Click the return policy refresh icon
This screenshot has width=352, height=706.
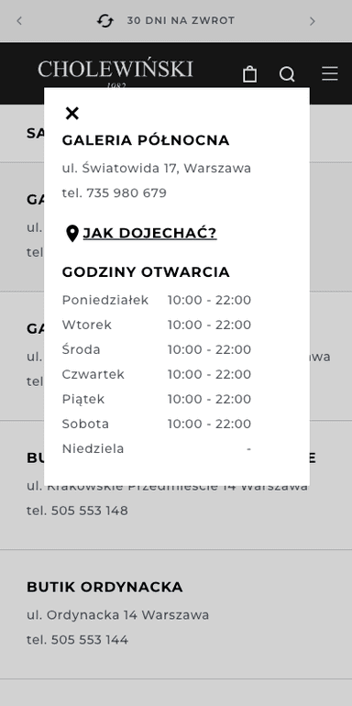pyautogui.click(x=105, y=21)
